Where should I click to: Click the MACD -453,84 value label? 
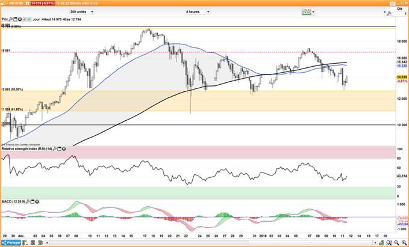click(403, 224)
